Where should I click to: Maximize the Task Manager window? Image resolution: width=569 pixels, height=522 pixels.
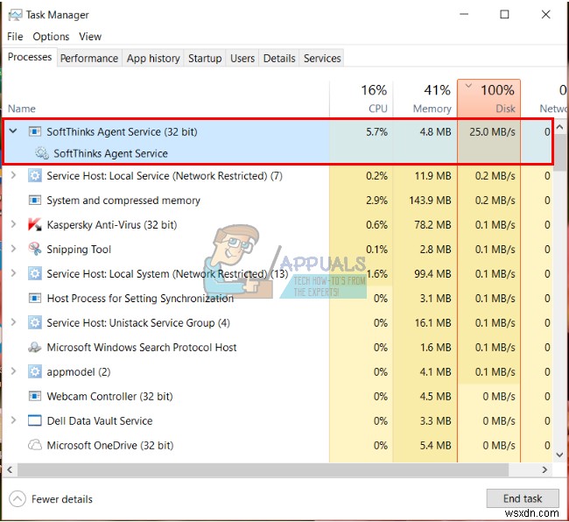click(x=504, y=15)
